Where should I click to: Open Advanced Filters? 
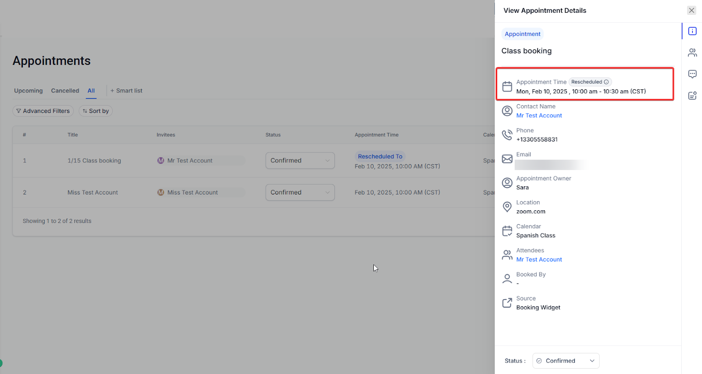[43, 111]
